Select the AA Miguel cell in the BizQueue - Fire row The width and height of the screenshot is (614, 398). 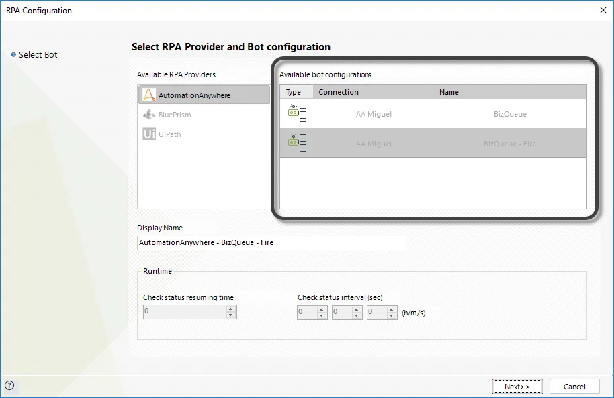pyautogui.click(x=374, y=144)
